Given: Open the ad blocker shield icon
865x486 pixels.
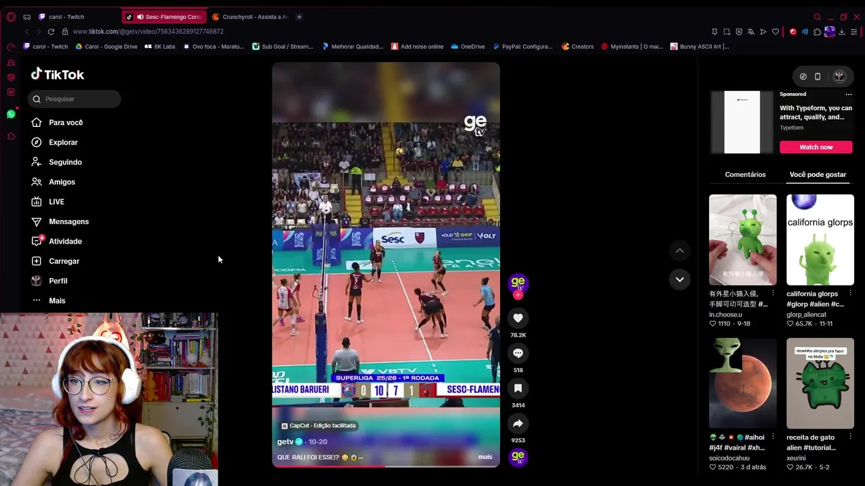Looking at the screenshot, I should pos(739,32).
